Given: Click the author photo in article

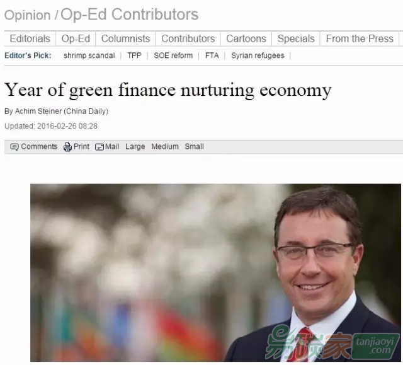Looking at the screenshot, I should click(x=215, y=273).
